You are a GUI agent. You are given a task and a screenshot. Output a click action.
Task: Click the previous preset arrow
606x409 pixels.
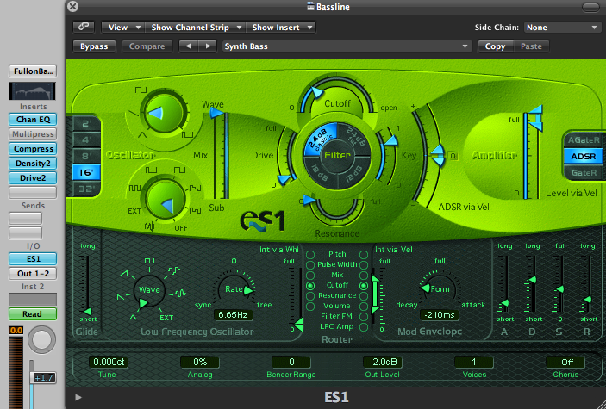pyautogui.click(x=188, y=46)
